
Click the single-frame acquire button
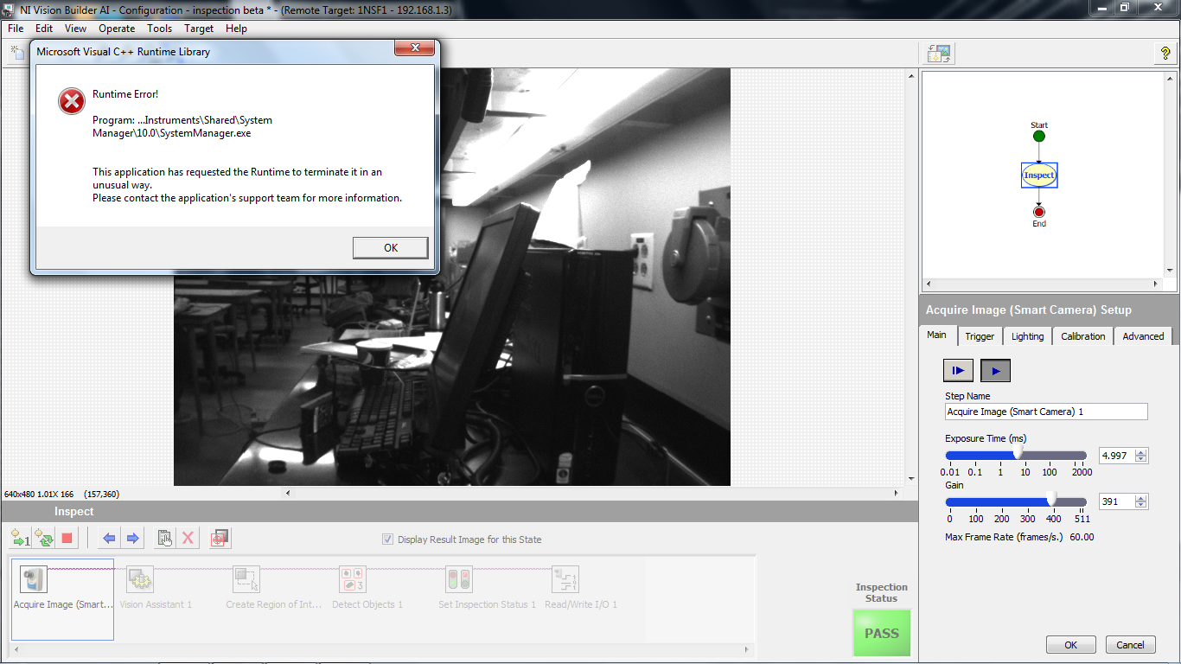coord(958,370)
